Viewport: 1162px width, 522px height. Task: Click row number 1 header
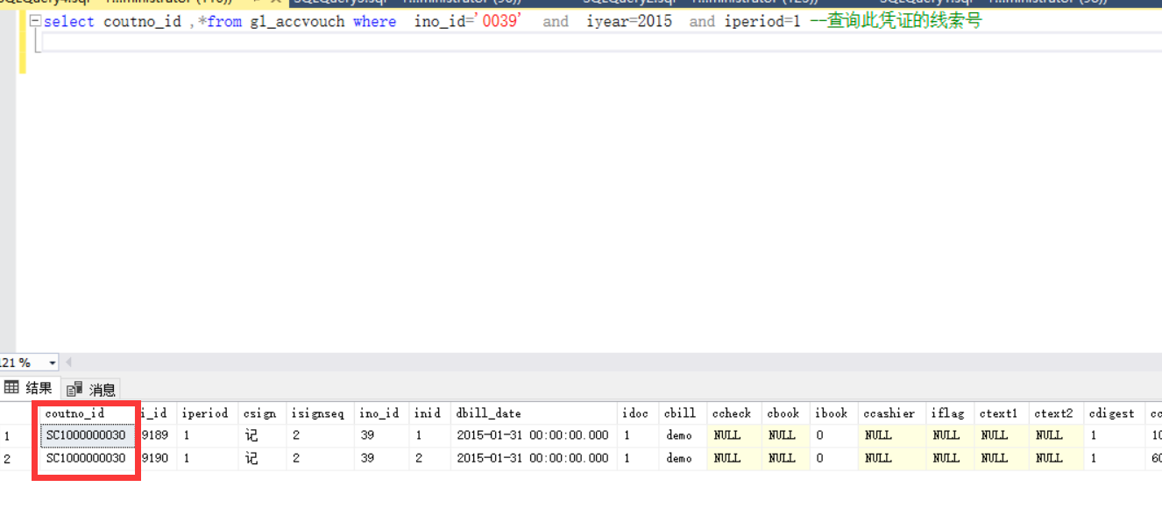point(9,435)
